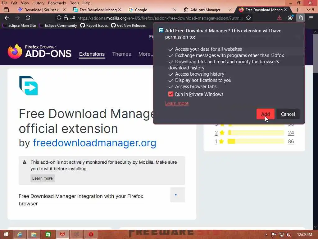Open the View menu
The height and width of the screenshot is (239, 318).
pyautogui.click(x=25, y=3)
